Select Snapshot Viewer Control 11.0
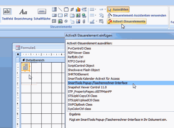 click(121, 87)
